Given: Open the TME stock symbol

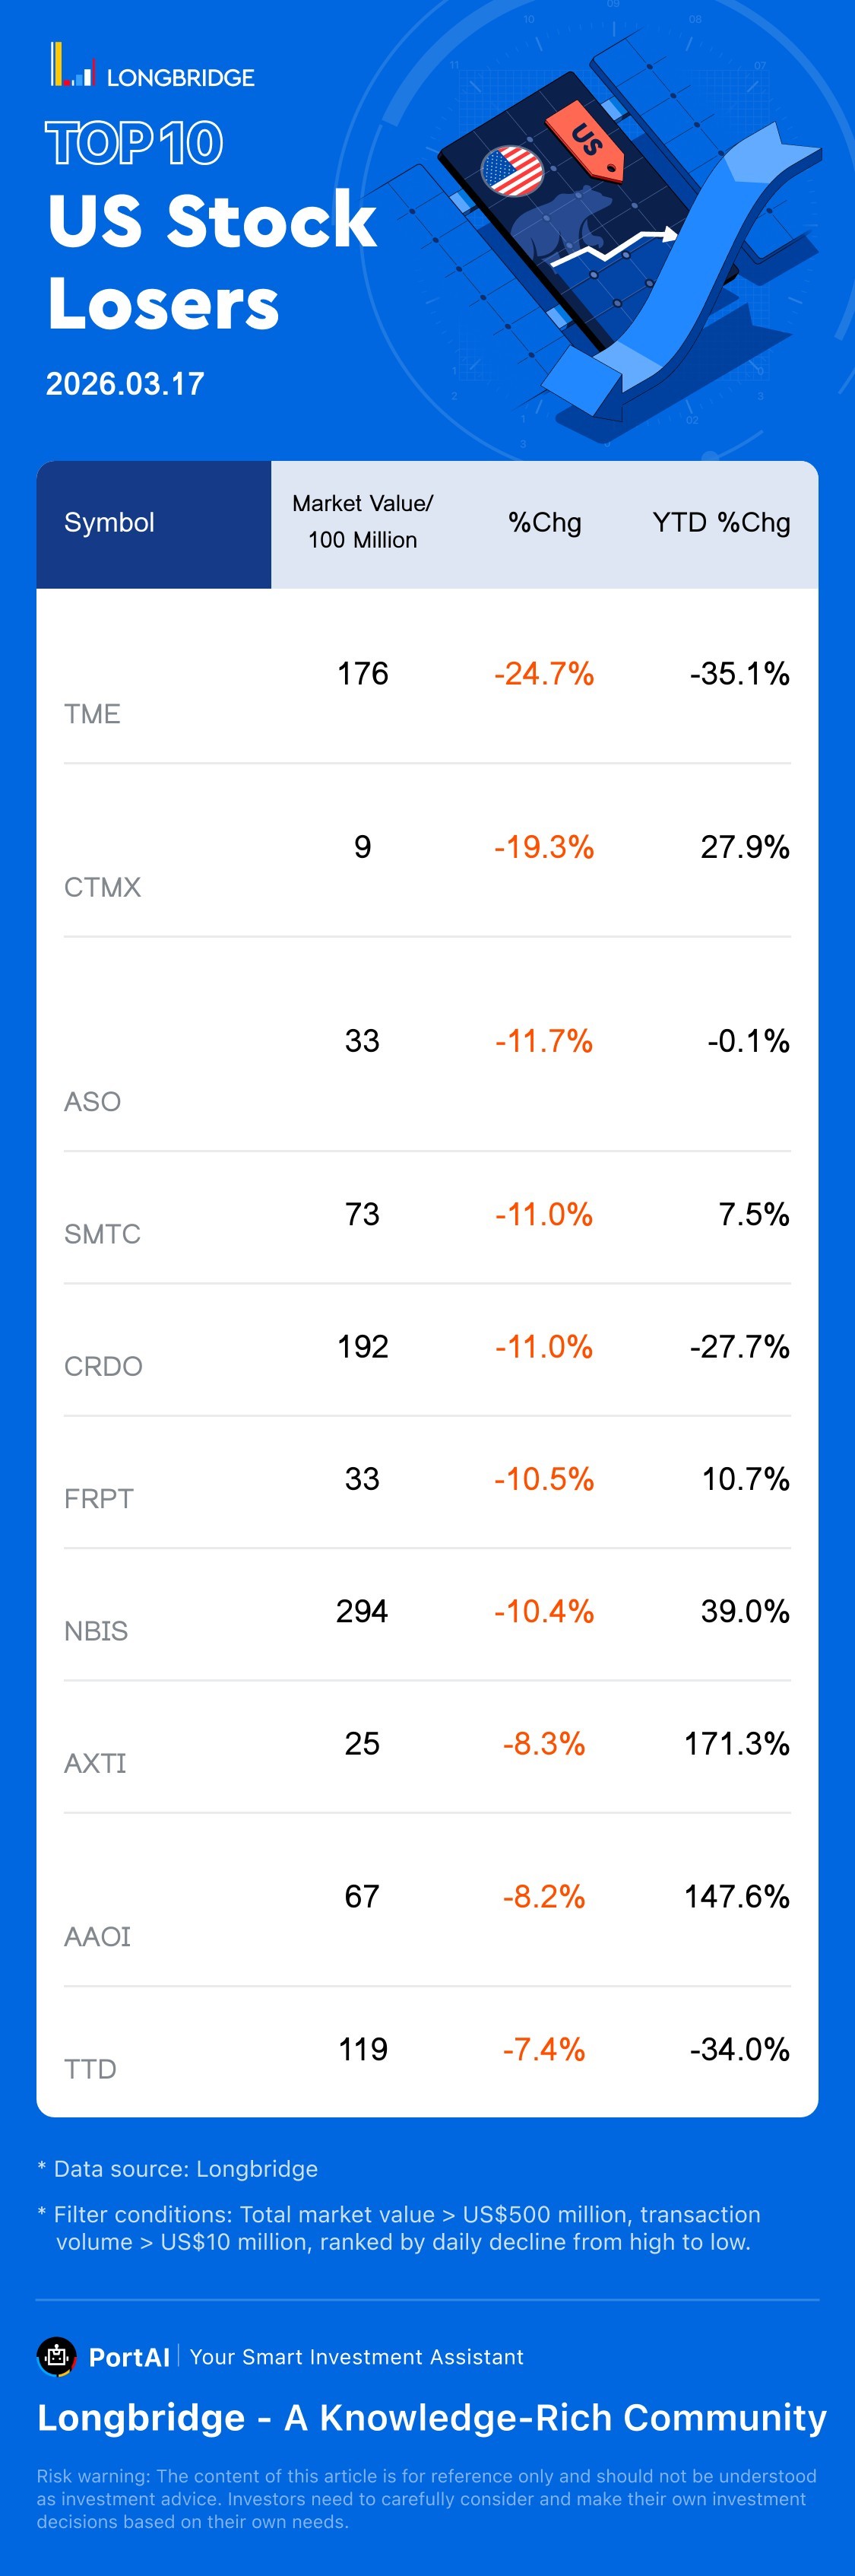Looking at the screenshot, I should pos(92,714).
